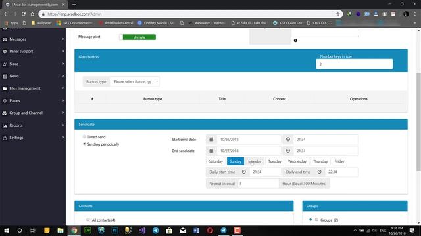Open the Find My Mobile bookmark
This screenshot has height=236, width=421.
pyautogui.click(x=156, y=23)
